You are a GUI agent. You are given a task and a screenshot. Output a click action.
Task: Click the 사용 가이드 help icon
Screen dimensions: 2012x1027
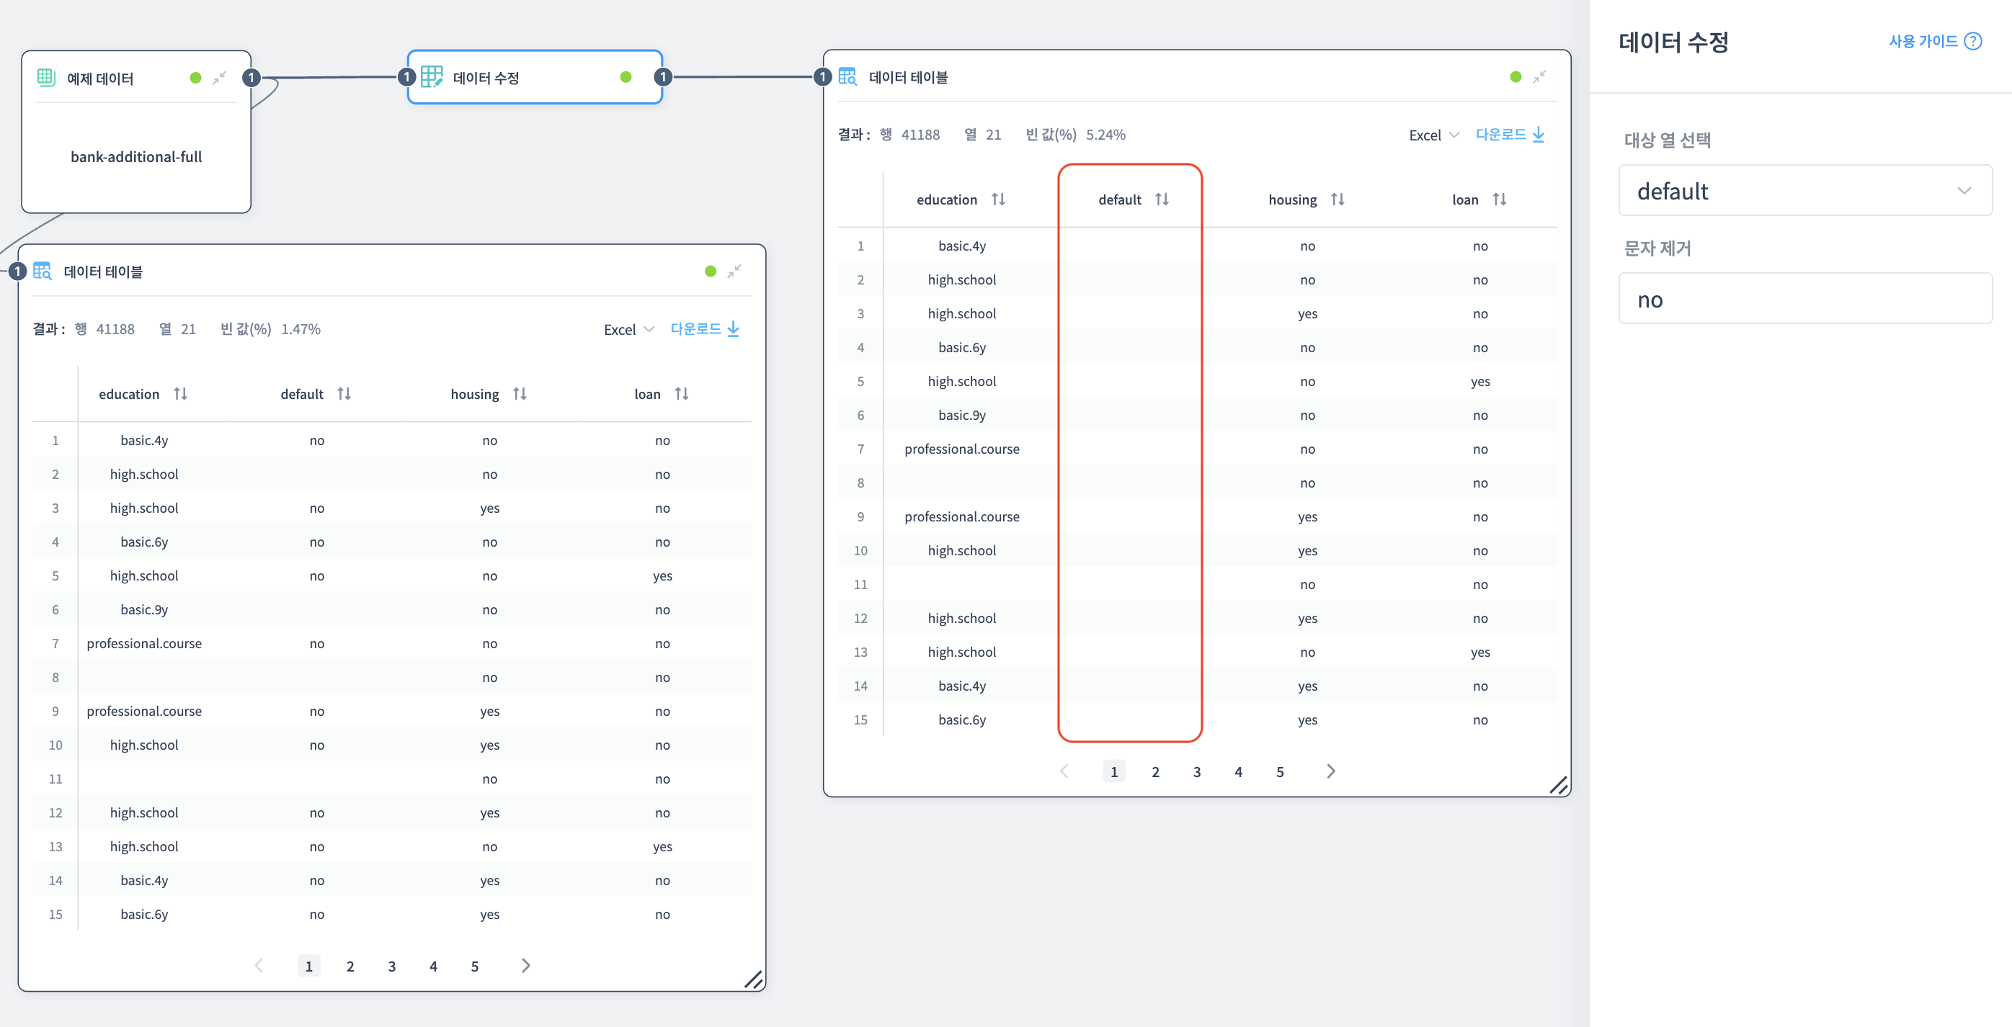1973,41
